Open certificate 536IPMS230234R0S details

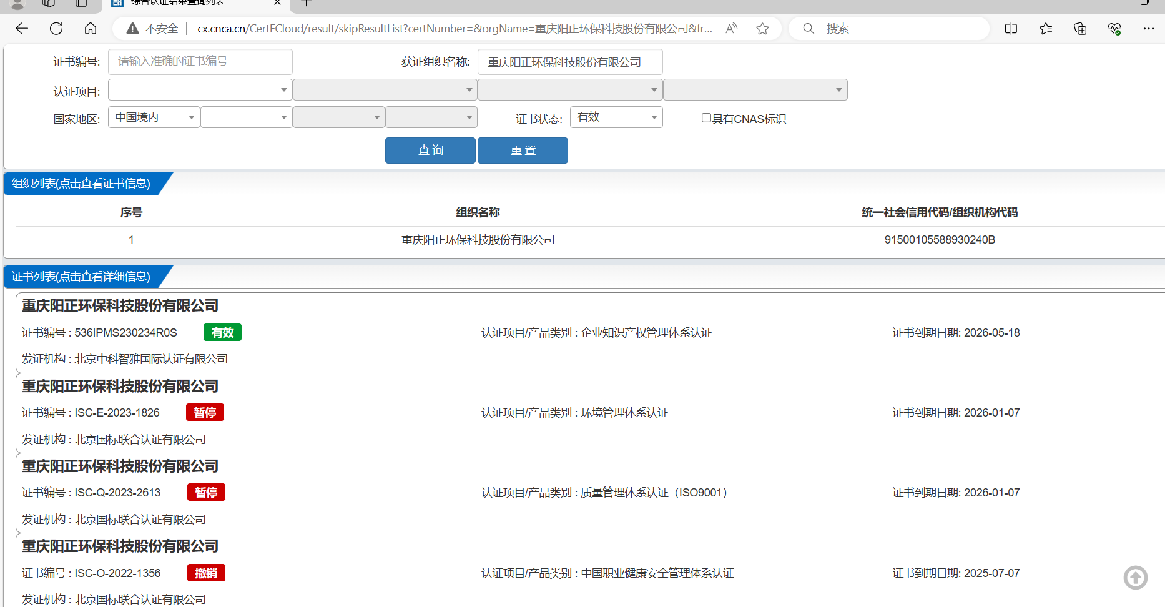coord(126,333)
